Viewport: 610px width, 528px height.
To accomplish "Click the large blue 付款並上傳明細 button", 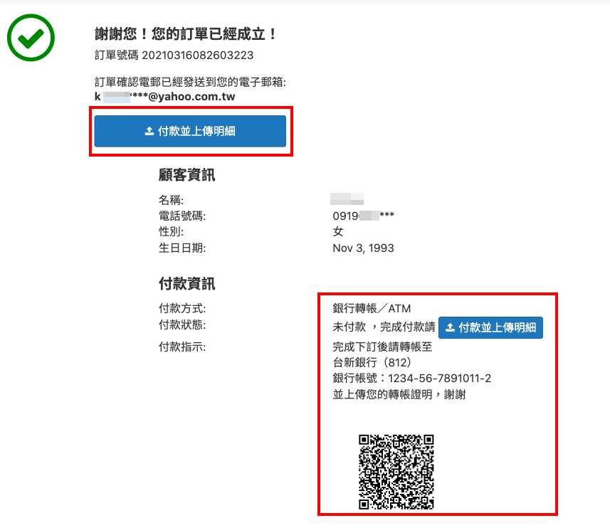I will tap(190, 131).
